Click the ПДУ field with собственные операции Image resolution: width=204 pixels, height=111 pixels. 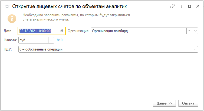tap(106, 49)
